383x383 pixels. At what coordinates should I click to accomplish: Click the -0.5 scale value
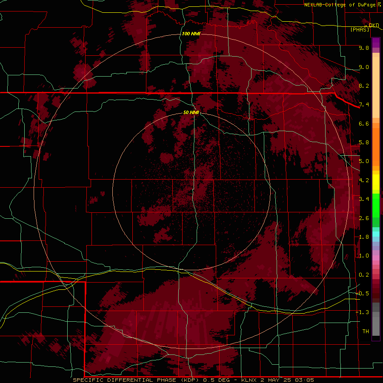point(362,294)
